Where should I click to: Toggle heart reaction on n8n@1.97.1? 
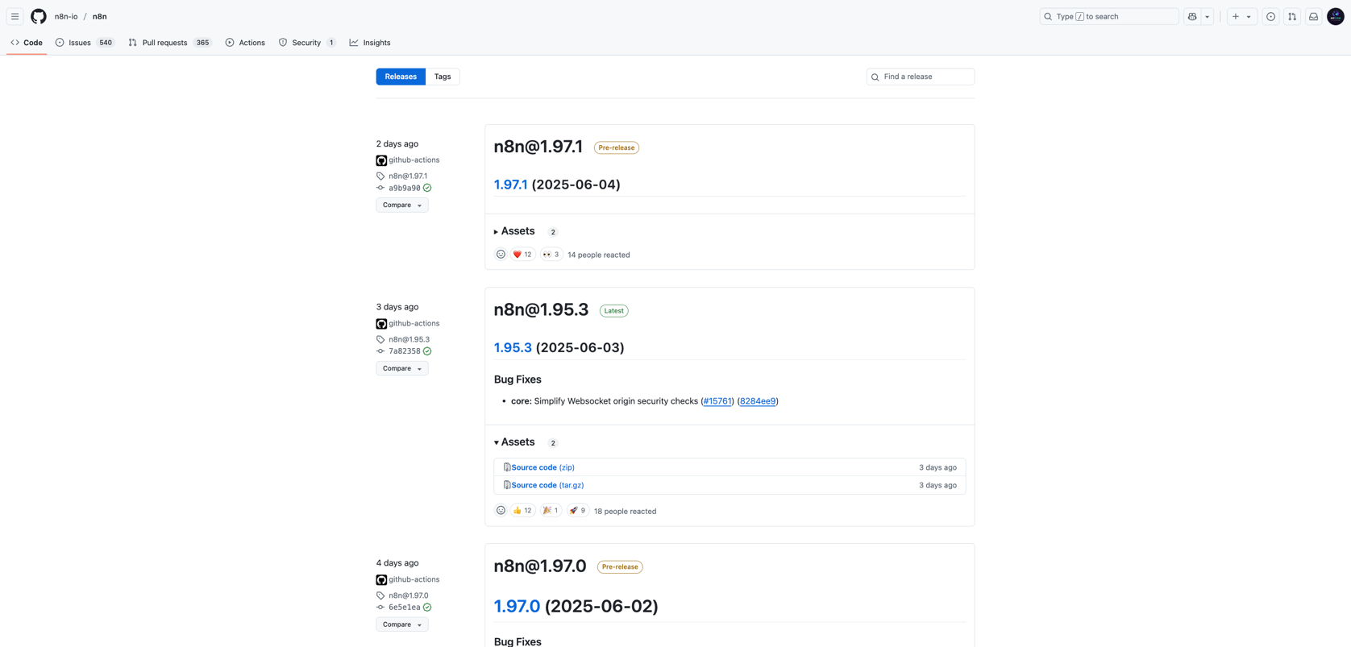[522, 255]
